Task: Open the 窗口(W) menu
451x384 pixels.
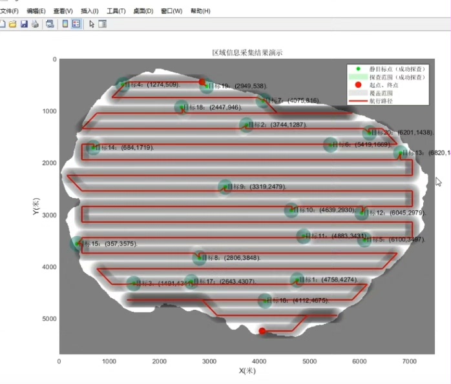Action: pyautogui.click(x=171, y=11)
